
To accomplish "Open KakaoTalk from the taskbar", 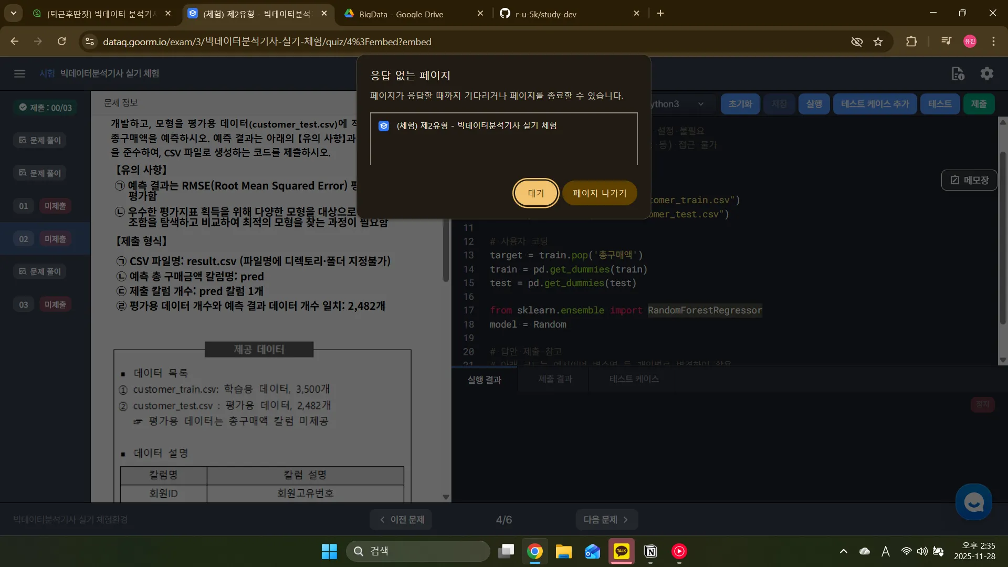I will click(x=622, y=551).
